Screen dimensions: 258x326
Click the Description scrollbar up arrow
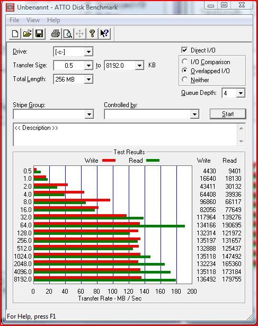tap(241, 128)
